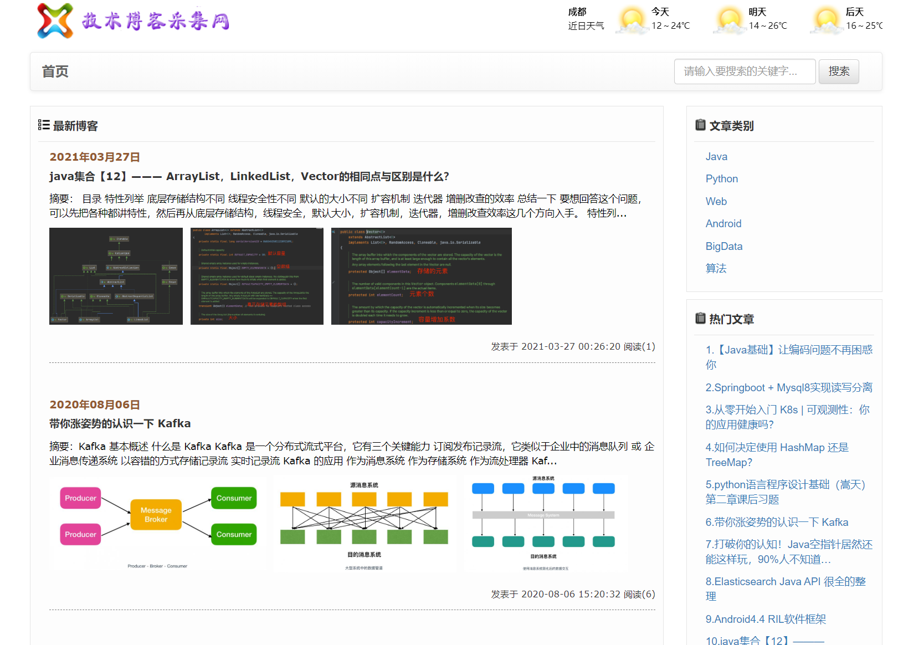Open the Python category

[722, 179]
